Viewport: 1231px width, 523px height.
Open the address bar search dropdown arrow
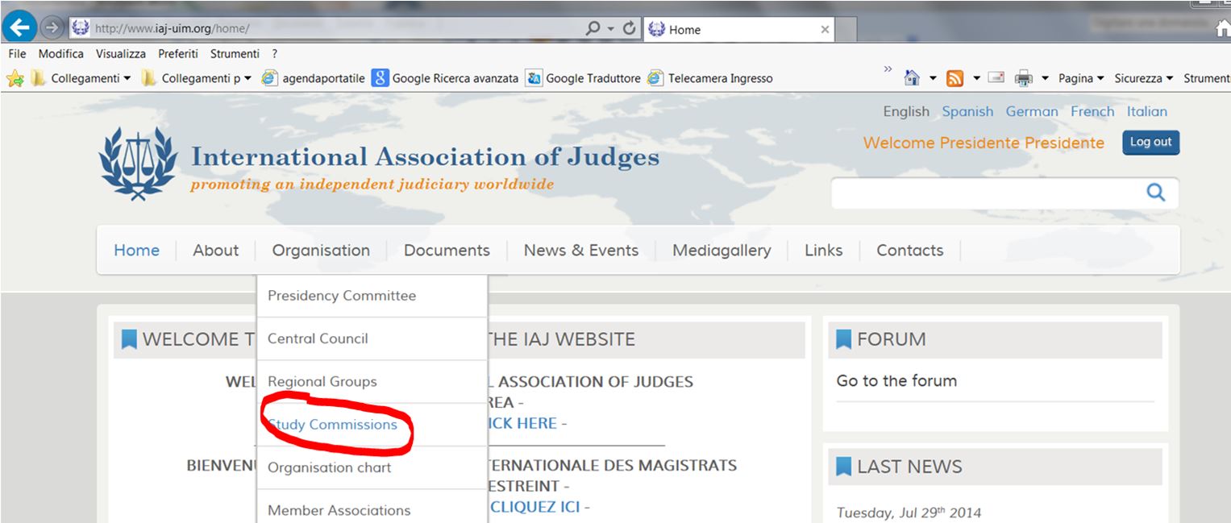[610, 29]
